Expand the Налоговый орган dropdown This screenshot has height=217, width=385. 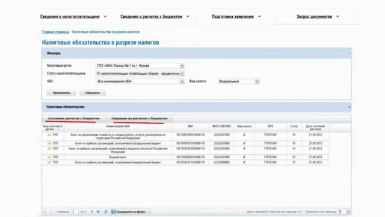(x=182, y=66)
